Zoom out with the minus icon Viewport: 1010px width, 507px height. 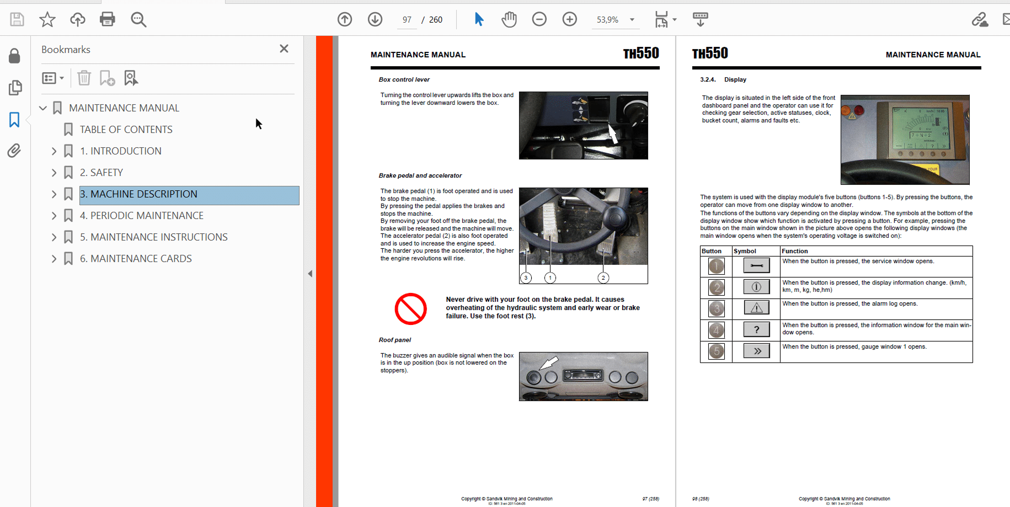[x=539, y=20]
